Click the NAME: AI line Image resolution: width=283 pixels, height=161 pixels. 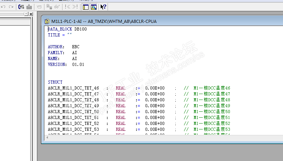click(62, 59)
